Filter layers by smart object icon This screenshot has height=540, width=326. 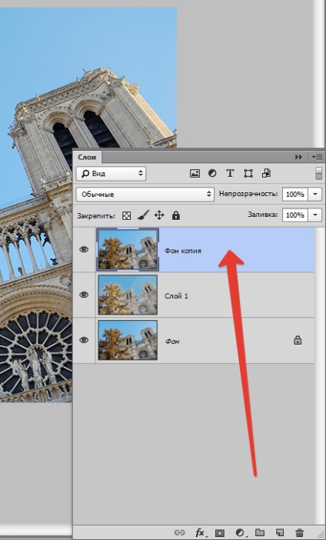[266, 173]
